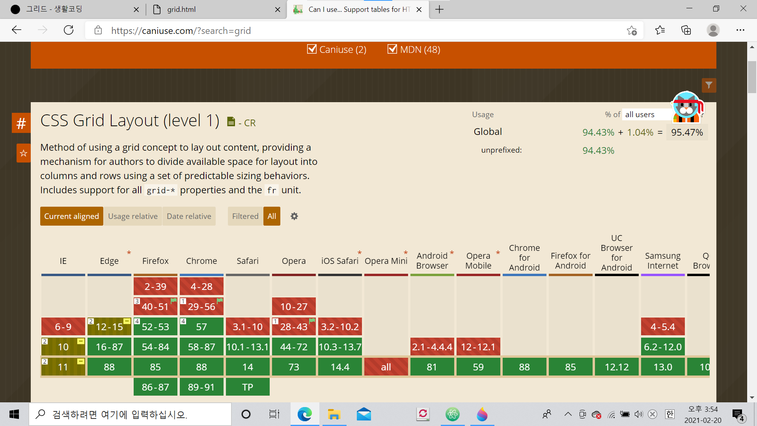This screenshot has height=426, width=757.
Task: Click the Safari TP cell
Action: [x=248, y=387]
